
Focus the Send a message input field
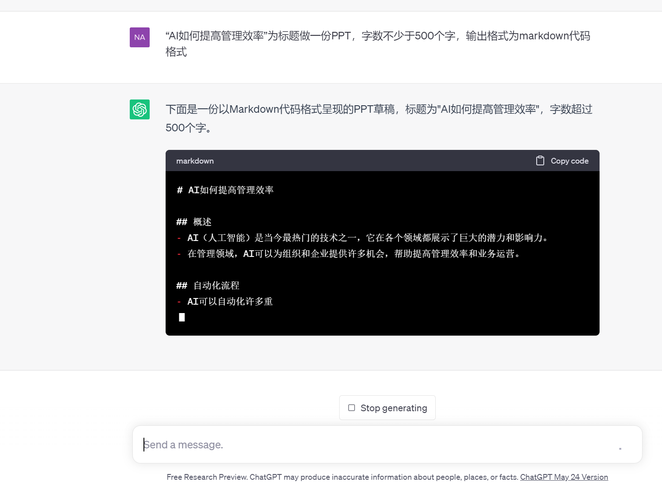(x=310, y=444)
